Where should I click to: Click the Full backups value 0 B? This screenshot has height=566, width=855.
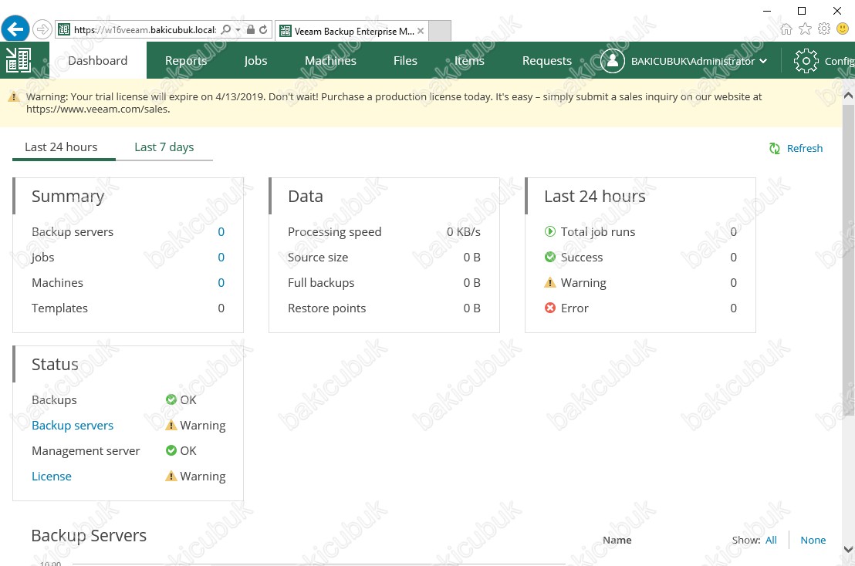(x=471, y=283)
